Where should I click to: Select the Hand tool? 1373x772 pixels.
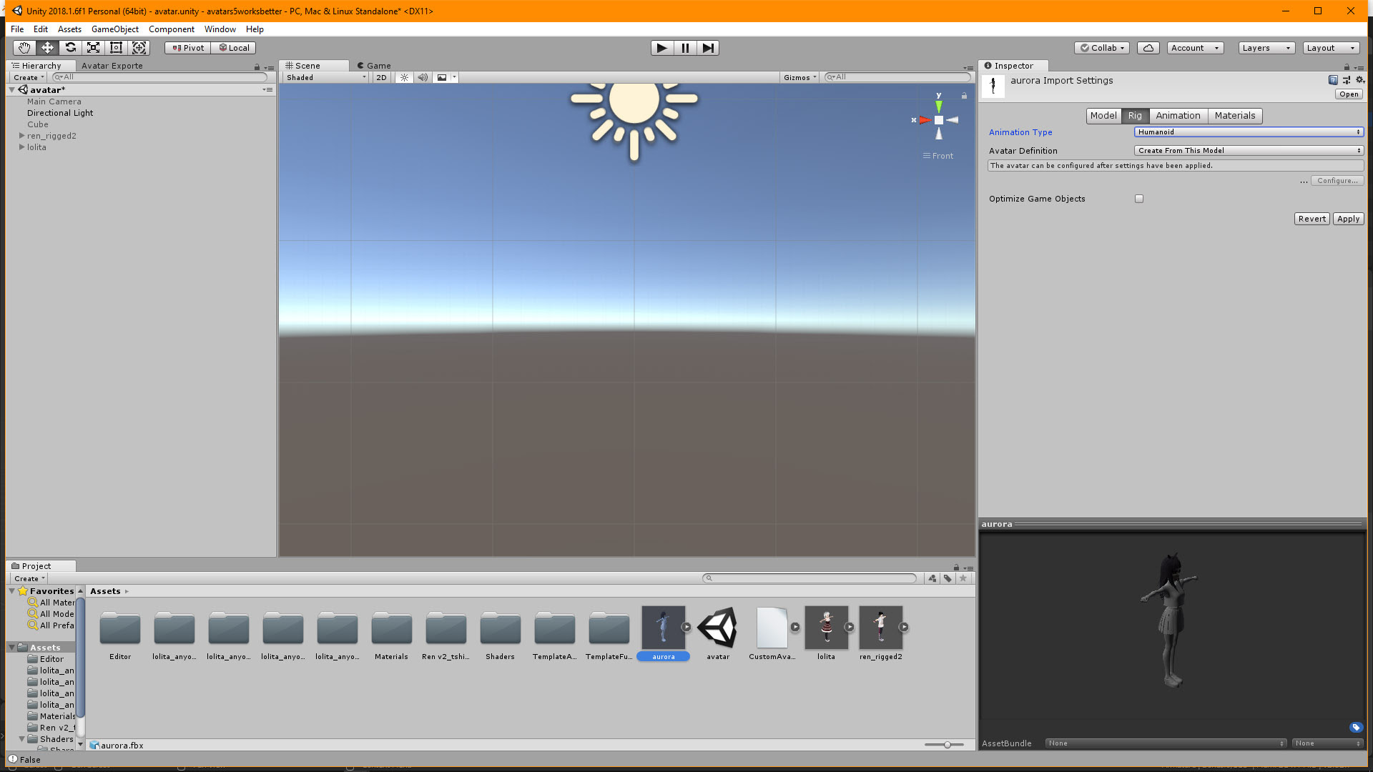tap(24, 48)
